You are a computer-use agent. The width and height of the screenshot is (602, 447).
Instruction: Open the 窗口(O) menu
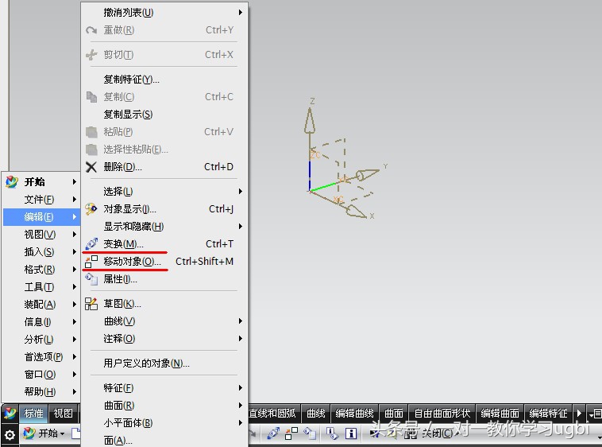[x=41, y=375]
